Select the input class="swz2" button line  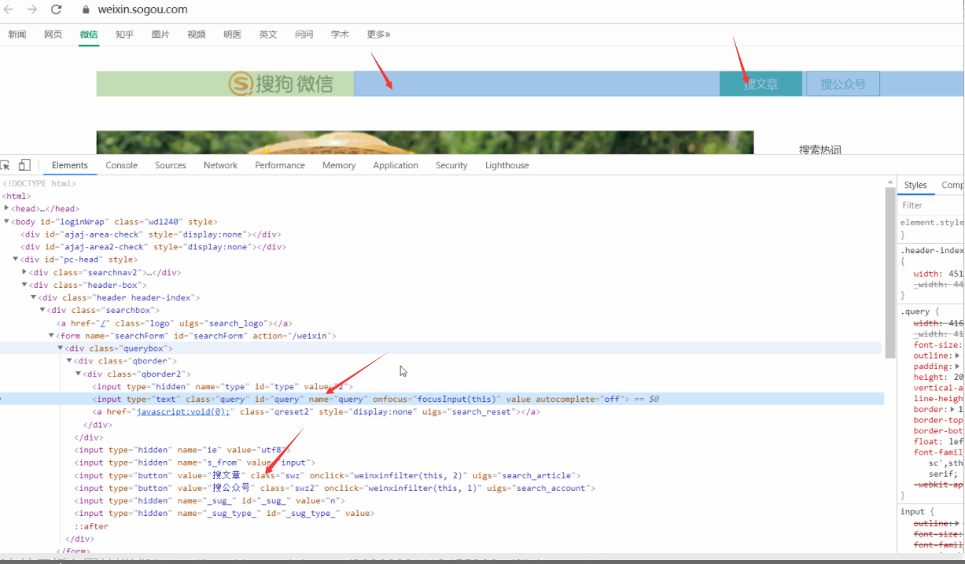click(335, 488)
